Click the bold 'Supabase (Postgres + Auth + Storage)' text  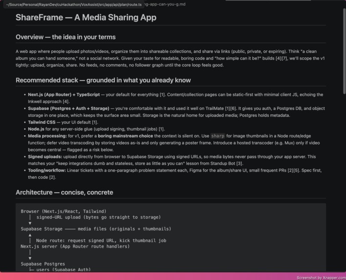(x=69, y=108)
